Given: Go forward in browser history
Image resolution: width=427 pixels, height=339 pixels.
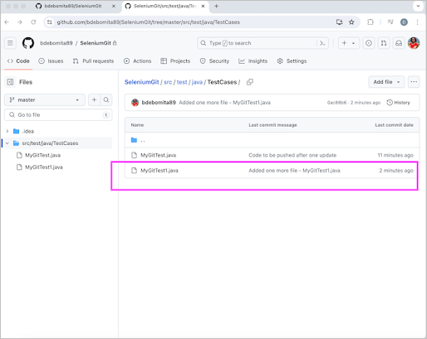Looking at the screenshot, I should pos(20,22).
